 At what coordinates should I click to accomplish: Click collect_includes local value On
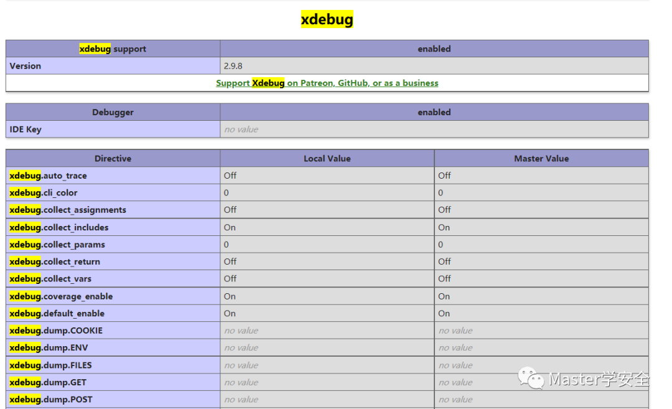point(230,228)
